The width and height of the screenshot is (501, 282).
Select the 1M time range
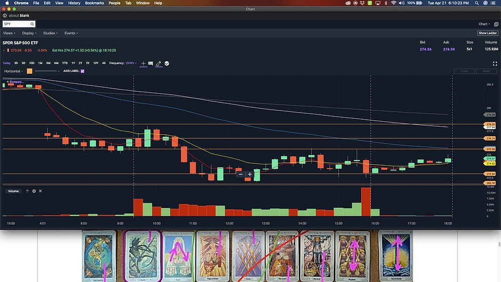point(40,63)
